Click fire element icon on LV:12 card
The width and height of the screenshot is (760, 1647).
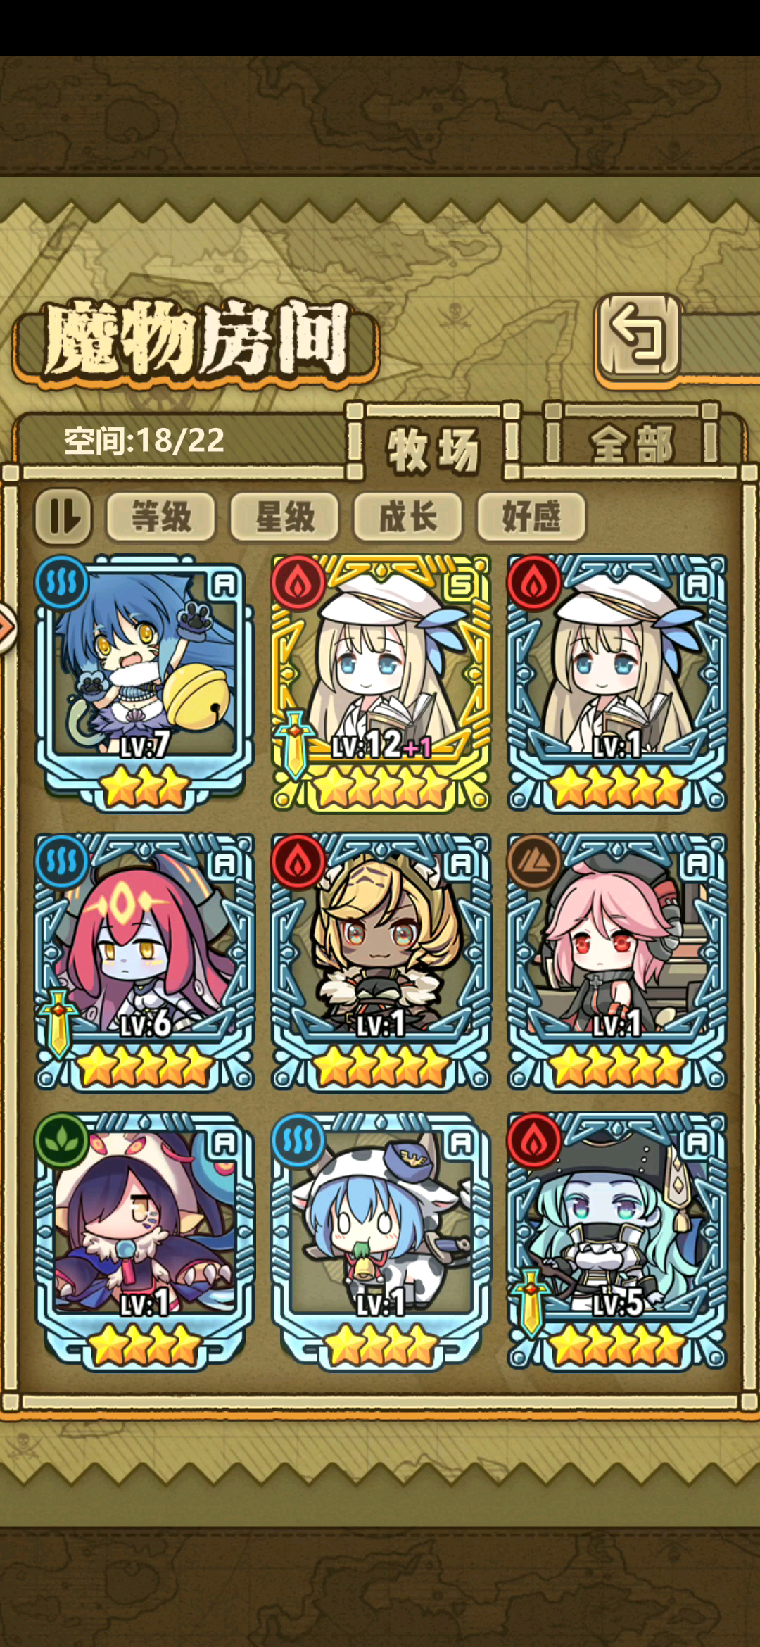click(298, 583)
